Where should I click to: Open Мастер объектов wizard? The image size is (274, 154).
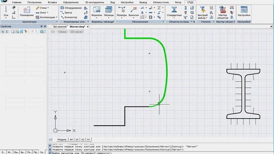[x=223, y=12]
